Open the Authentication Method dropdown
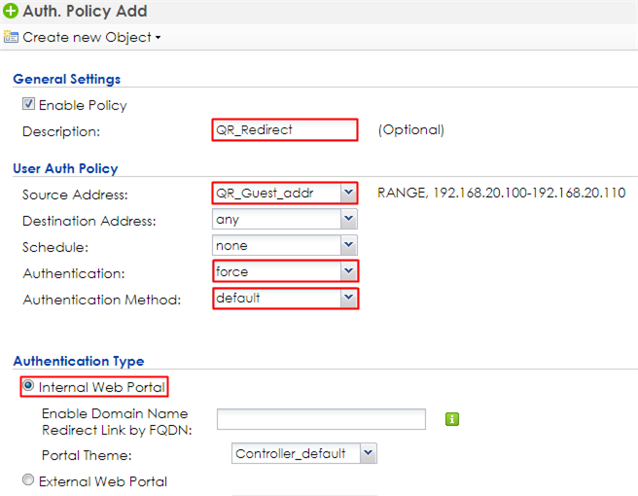Viewport: 638px width, 496px height. pos(349,299)
